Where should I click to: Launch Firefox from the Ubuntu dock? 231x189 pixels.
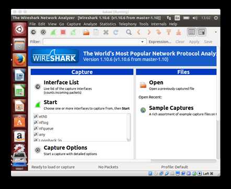(19, 60)
